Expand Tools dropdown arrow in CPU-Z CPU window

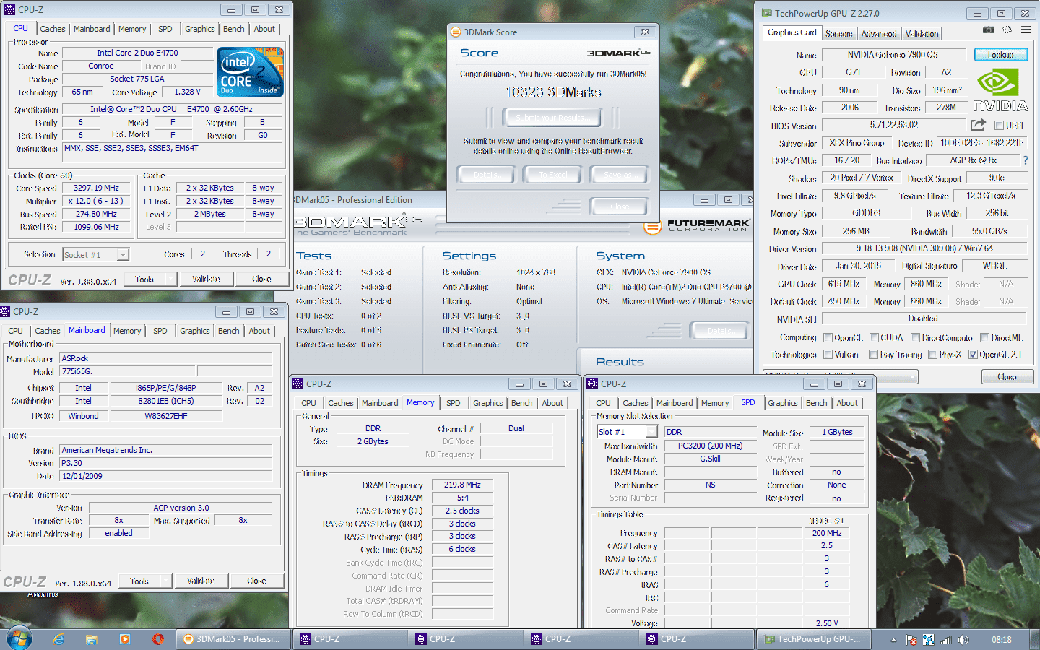pos(170,279)
